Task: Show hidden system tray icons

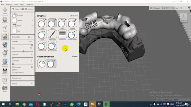Action: [x=151, y=104]
